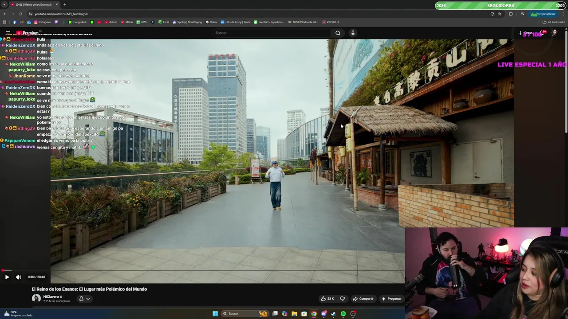Open the Admin bookmark
568x319 pixels.
110,22
